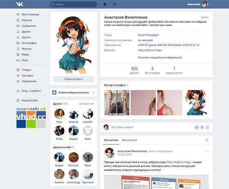
Task: Click the Товары sidebar icon
Action: (x=18, y=70)
